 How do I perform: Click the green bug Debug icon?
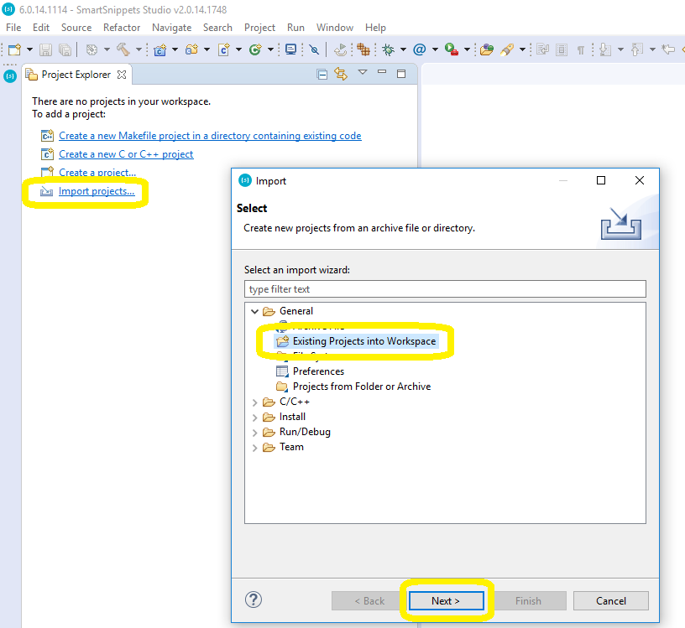click(x=389, y=49)
